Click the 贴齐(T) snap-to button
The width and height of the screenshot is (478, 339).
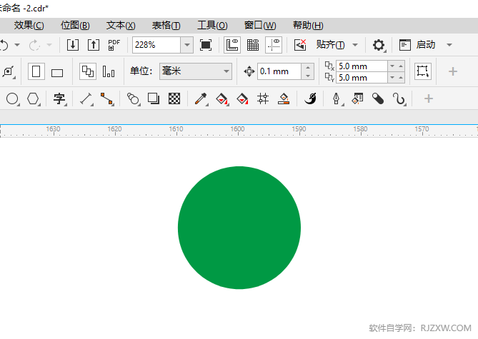point(330,45)
